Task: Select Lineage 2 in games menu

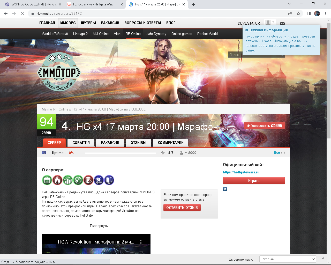Action: [80, 34]
